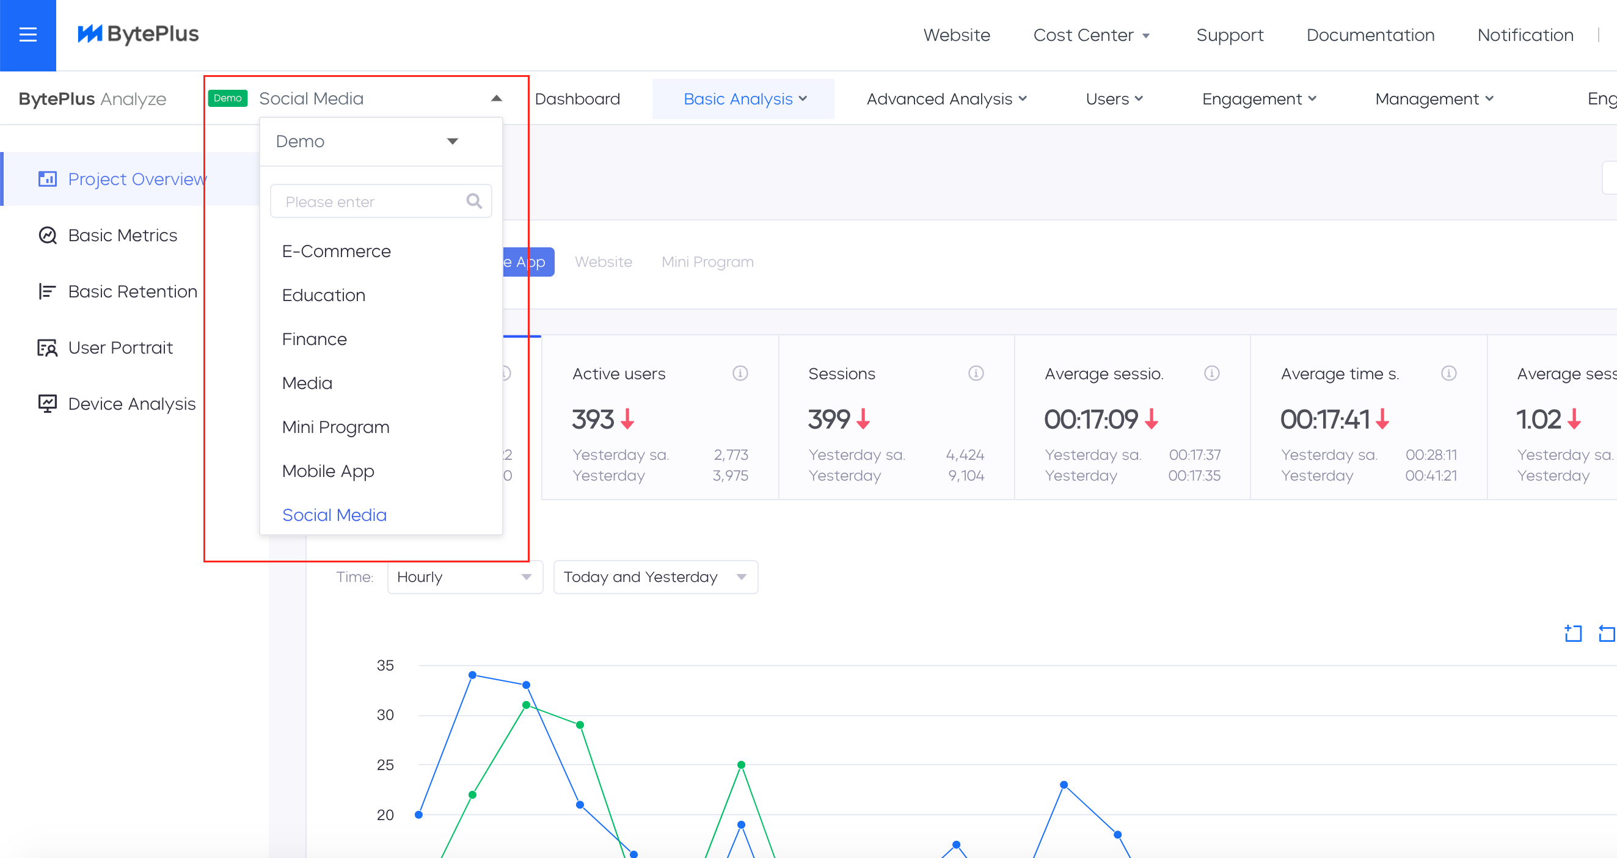The width and height of the screenshot is (1617, 858).
Task: Switch to the Mini Program platform tab
Action: (x=707, y=262)
